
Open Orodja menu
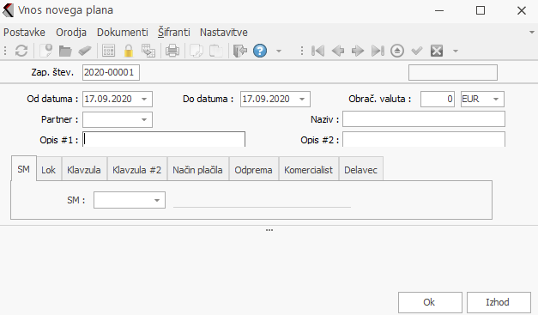(71, 33)
